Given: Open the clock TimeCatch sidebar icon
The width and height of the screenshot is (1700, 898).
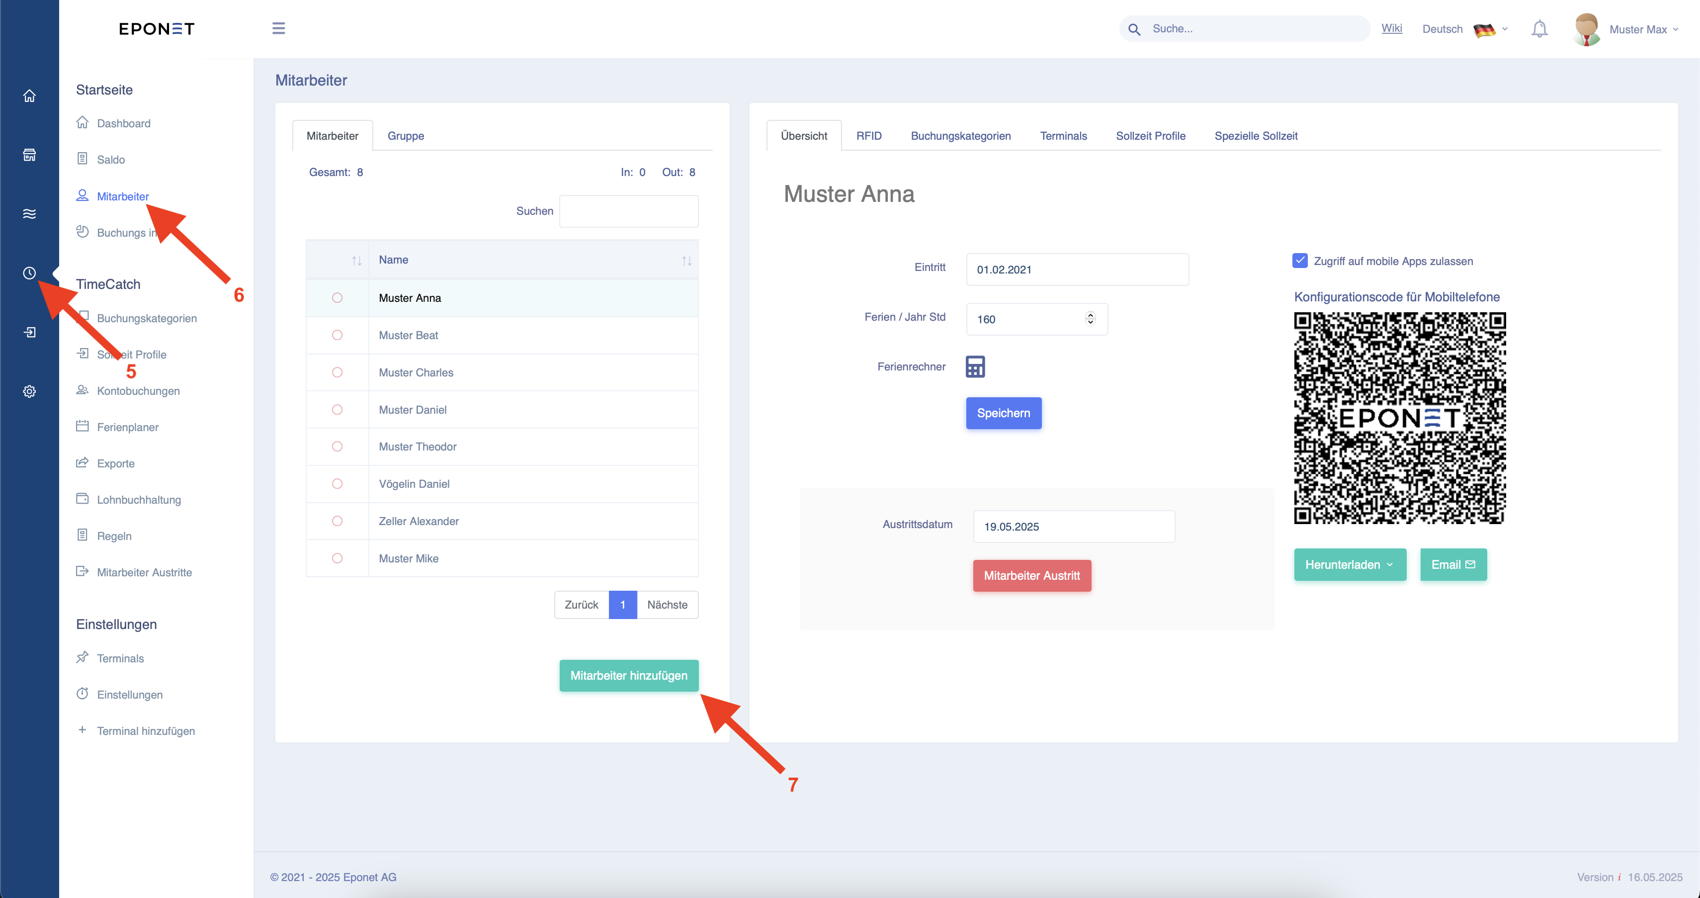Looking at the screenshot, I should pyautogui.click(x=29, y=272).
